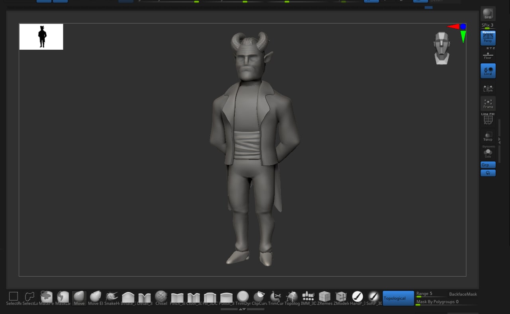This screenshot has width=510, height=314.
Task: Toggle Dynamic Perspective mode
Action: [x=488, y=38]
